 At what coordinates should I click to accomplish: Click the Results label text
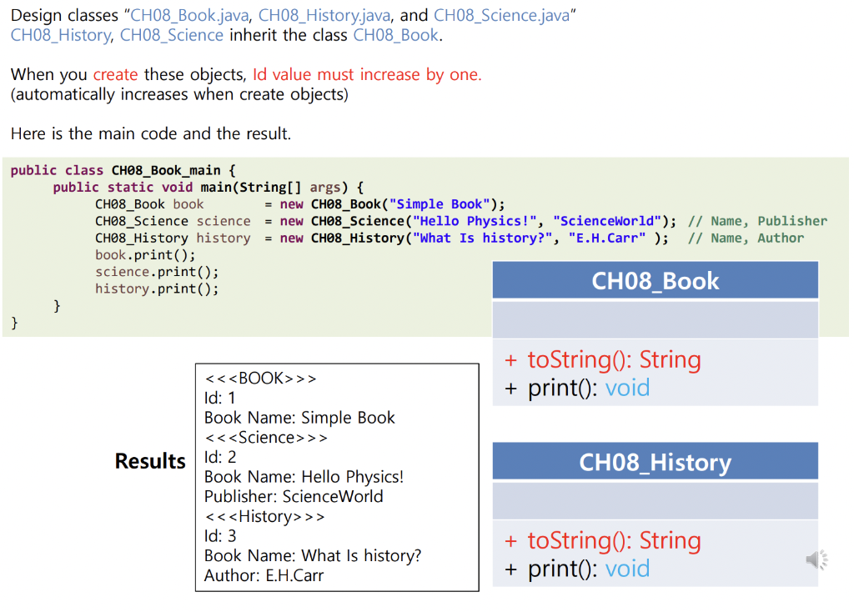point(150,461)
